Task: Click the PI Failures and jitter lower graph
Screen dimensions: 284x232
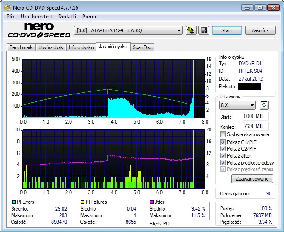Action: coord(114,159)
